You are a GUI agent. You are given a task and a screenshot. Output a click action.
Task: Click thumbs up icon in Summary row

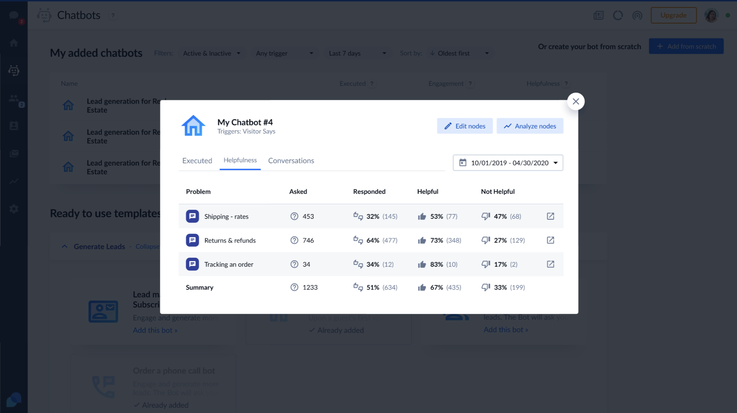point(422,287)
